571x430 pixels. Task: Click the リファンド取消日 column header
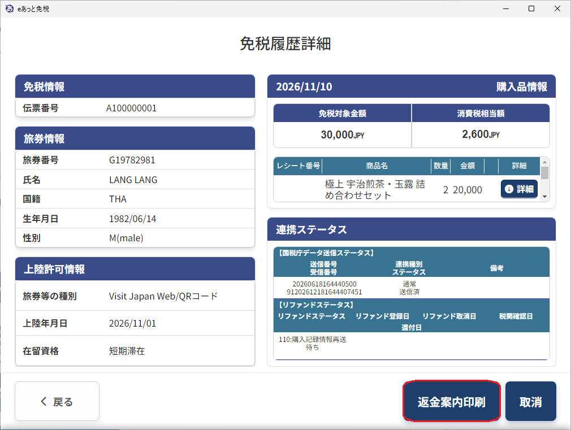coord(449,316)
